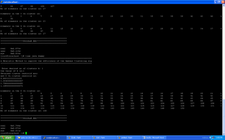
Task: Click the terminal scrollbar down arrow
Action: pyautogui.click(x=223, y=134)
